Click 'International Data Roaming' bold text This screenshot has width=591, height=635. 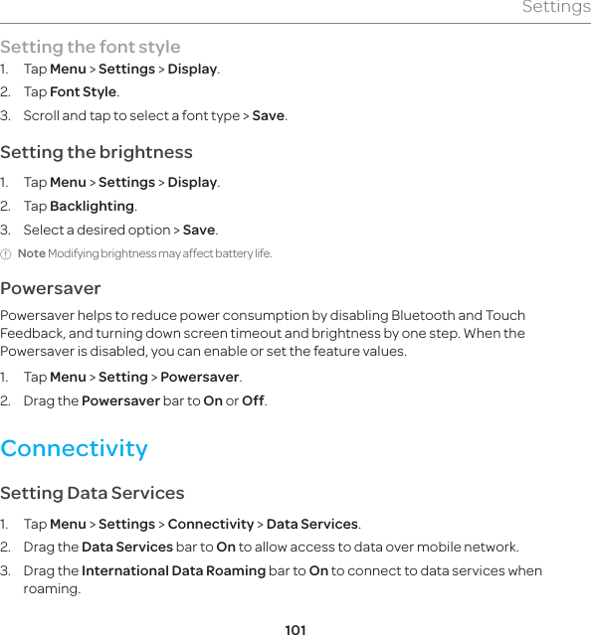[173, 570]
